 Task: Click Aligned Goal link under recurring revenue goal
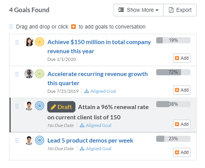100,91
